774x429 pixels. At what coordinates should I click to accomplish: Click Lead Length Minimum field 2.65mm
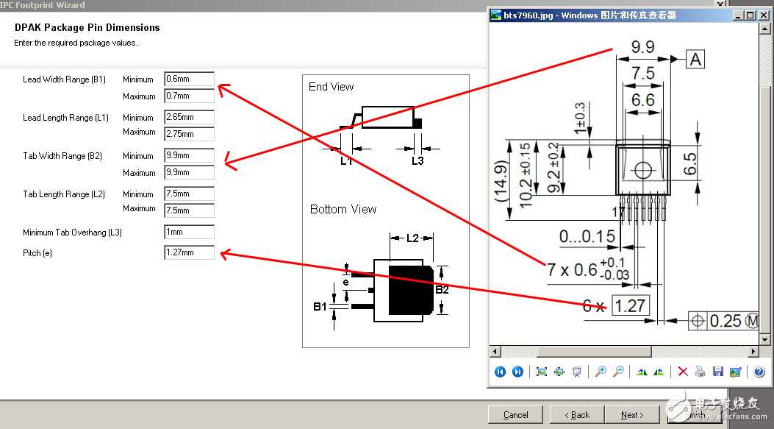tap(189, 117)
